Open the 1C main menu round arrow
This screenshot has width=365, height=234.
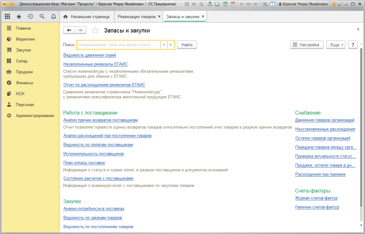pos(11,4)
